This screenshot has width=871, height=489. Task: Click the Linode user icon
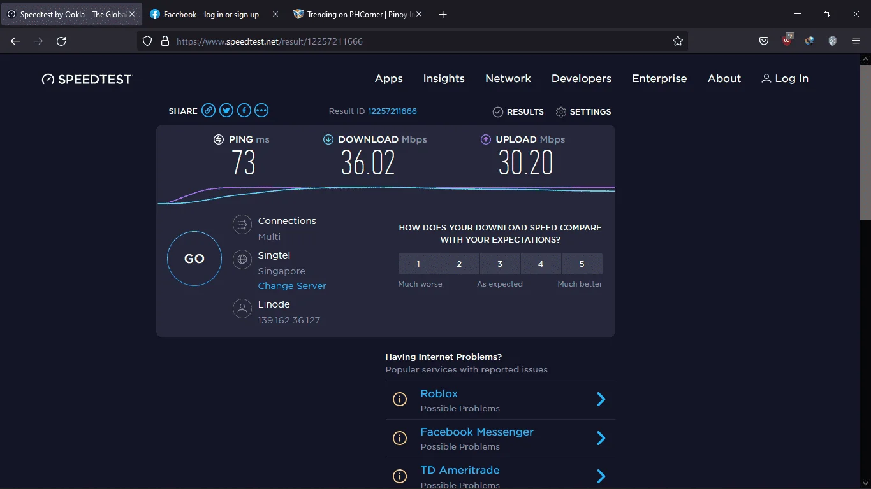click(242, 309)
